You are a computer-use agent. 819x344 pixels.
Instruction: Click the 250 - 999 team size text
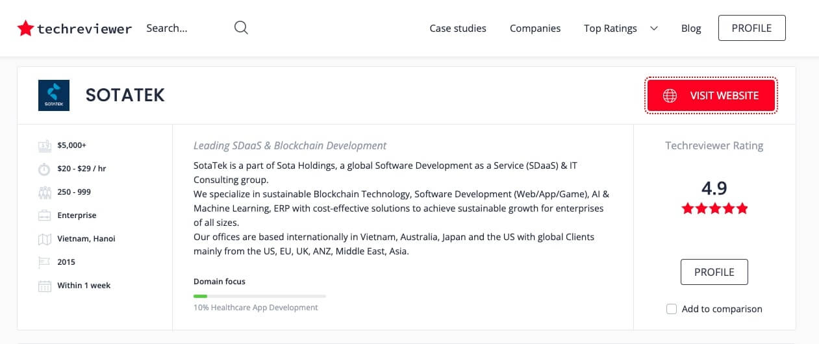[x=74, y=192]
